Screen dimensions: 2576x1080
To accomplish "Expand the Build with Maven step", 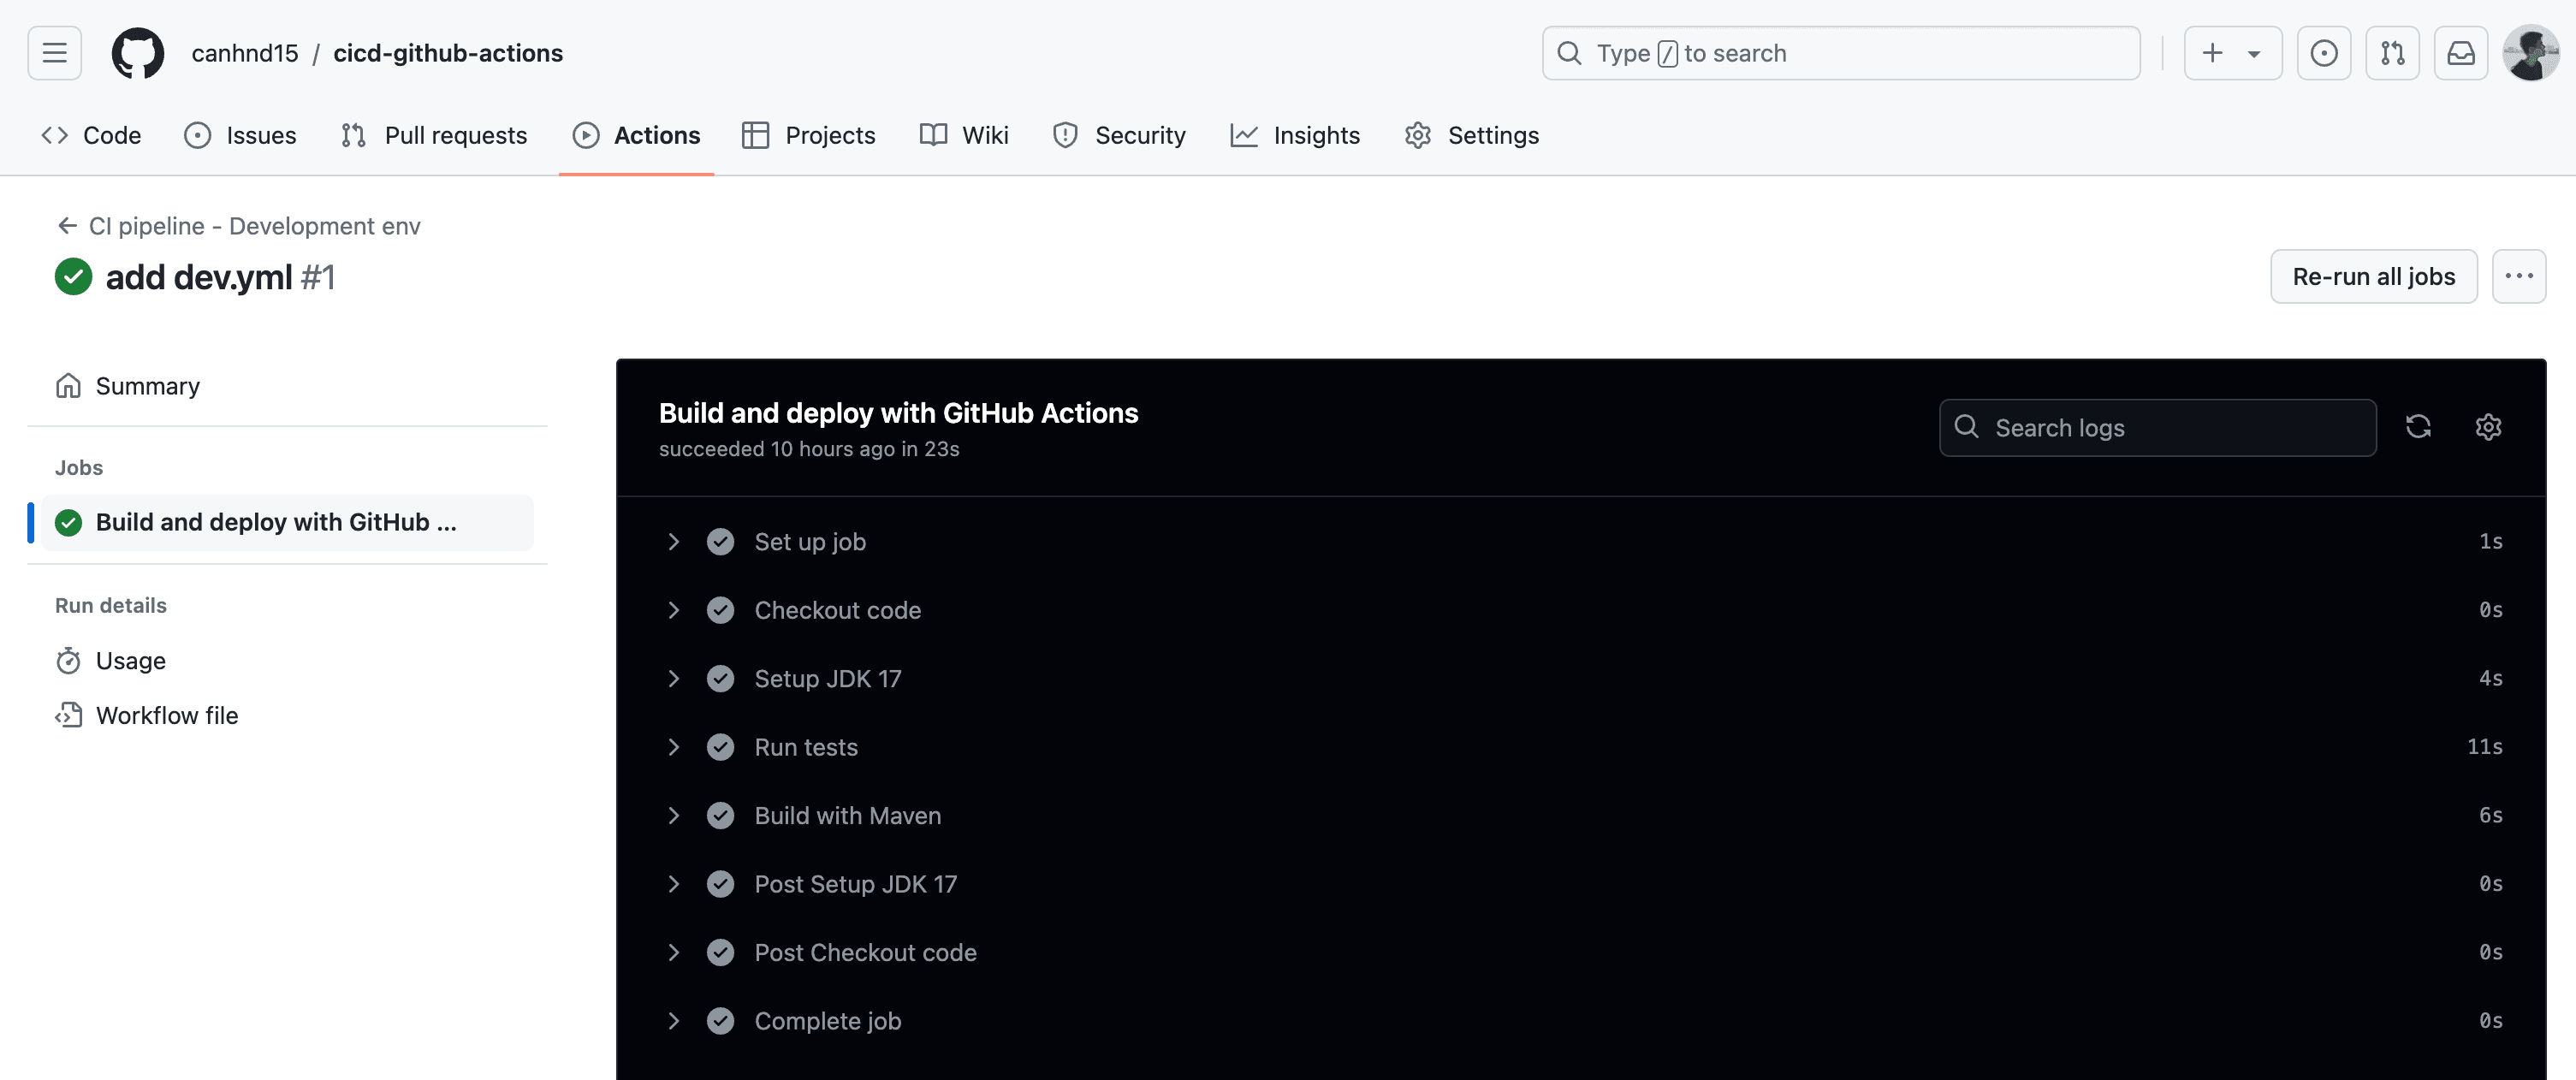I will [674, 816].
